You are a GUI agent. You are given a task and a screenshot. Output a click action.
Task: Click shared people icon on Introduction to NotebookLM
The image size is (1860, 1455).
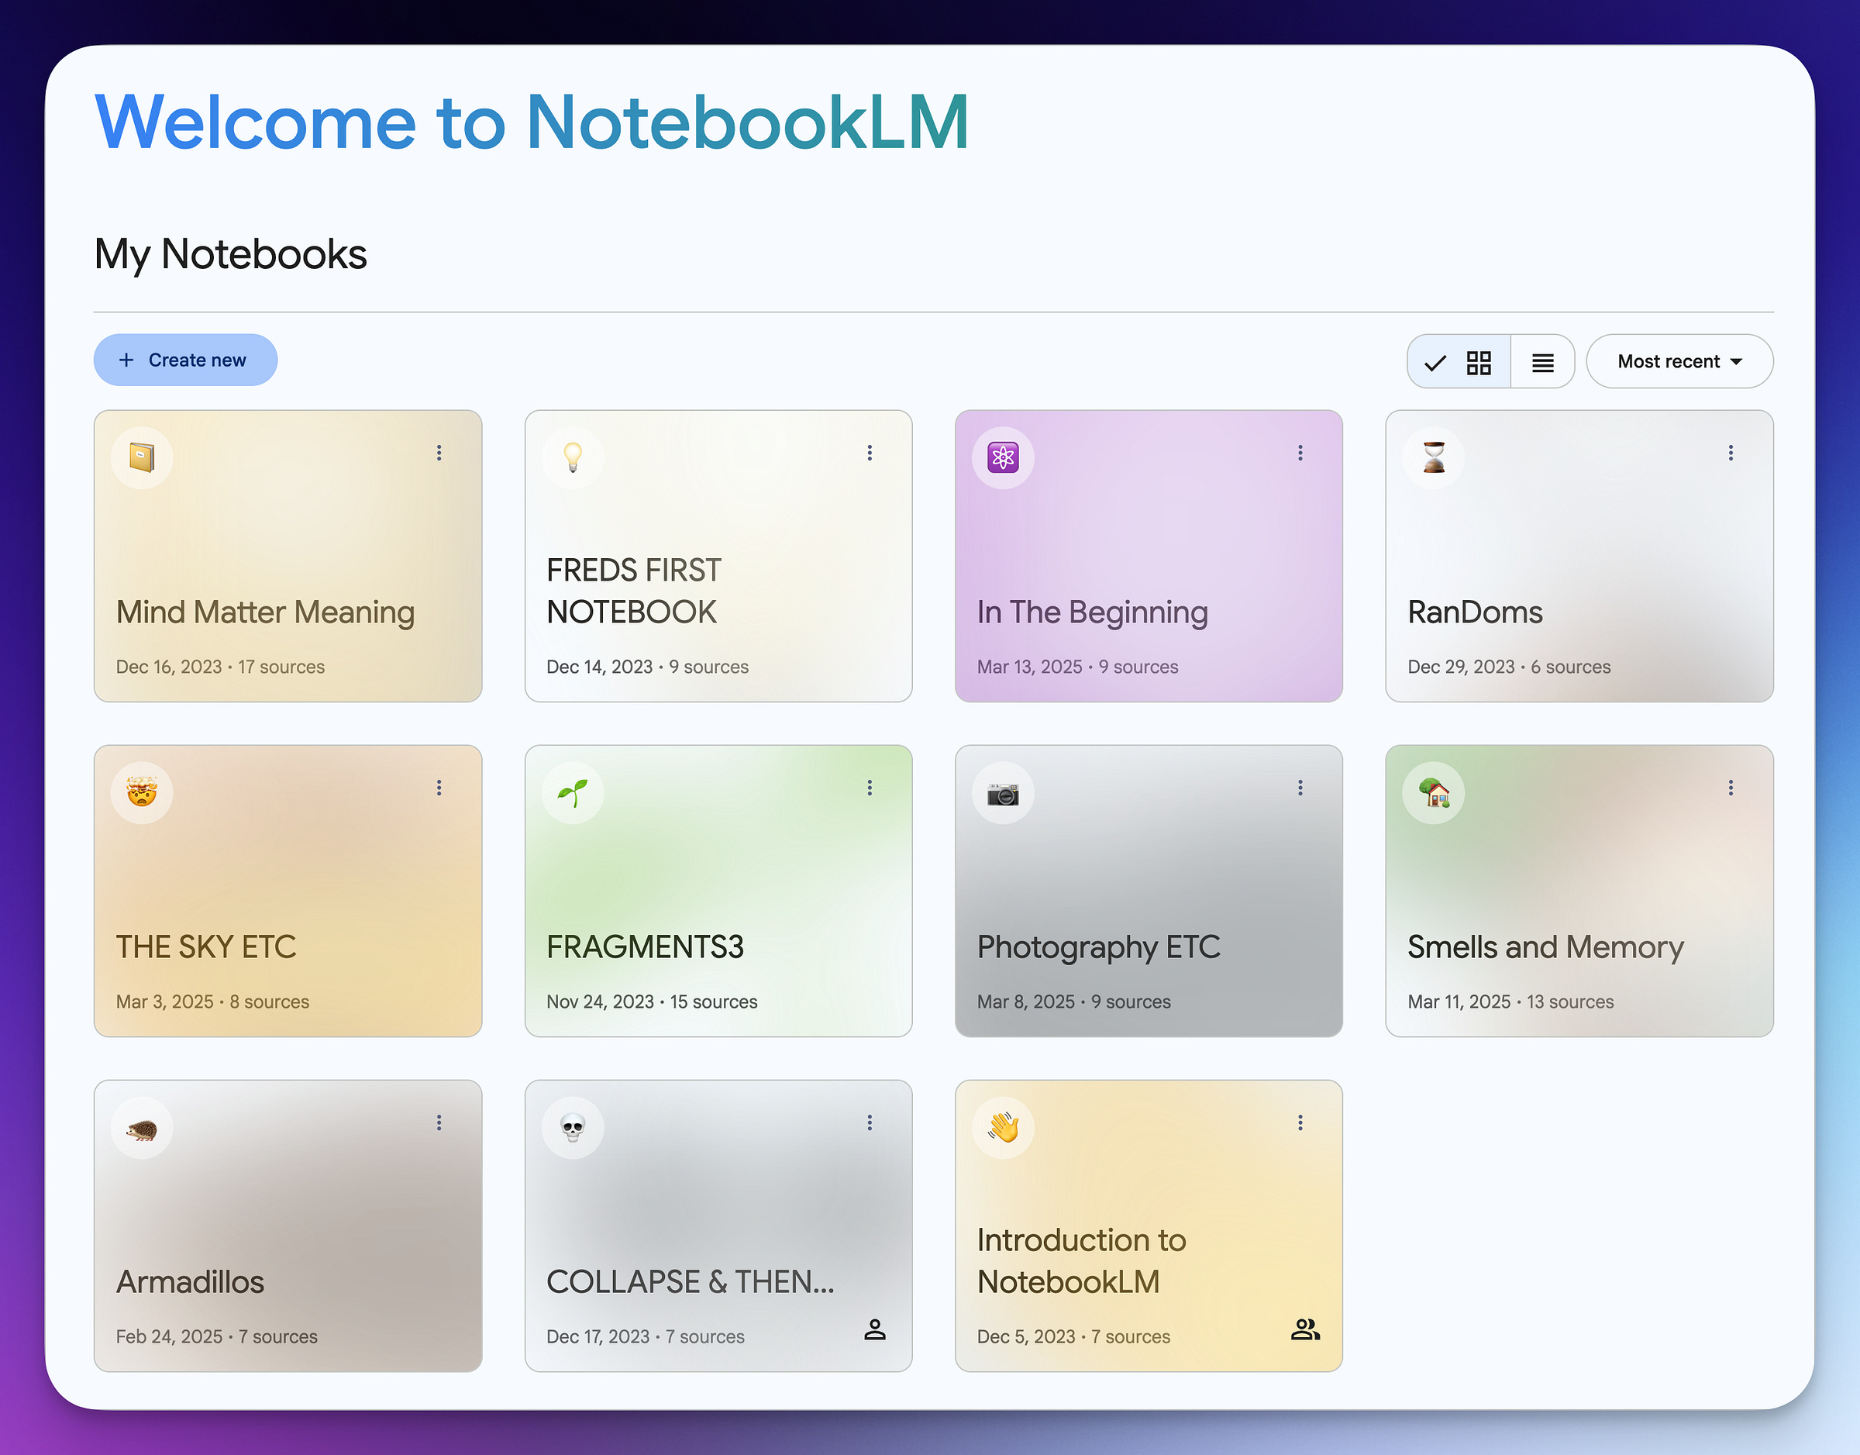(1305, 1329)
